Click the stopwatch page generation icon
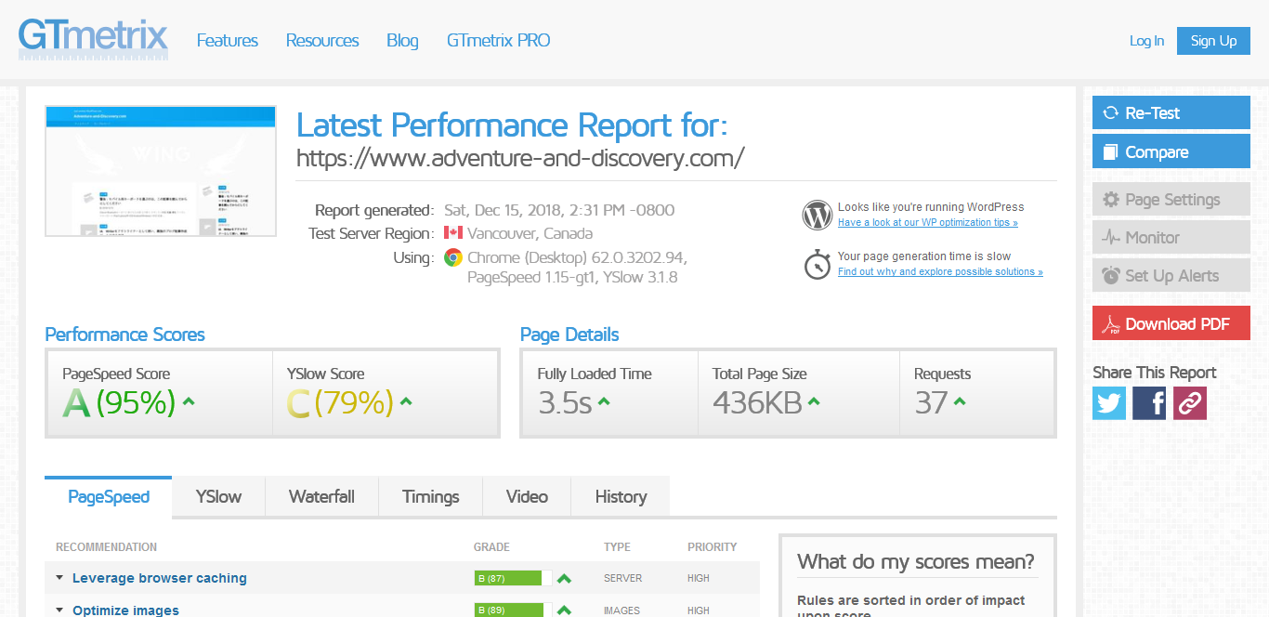Viewport: 1269px width, 617px height. [x=817, y=264]
